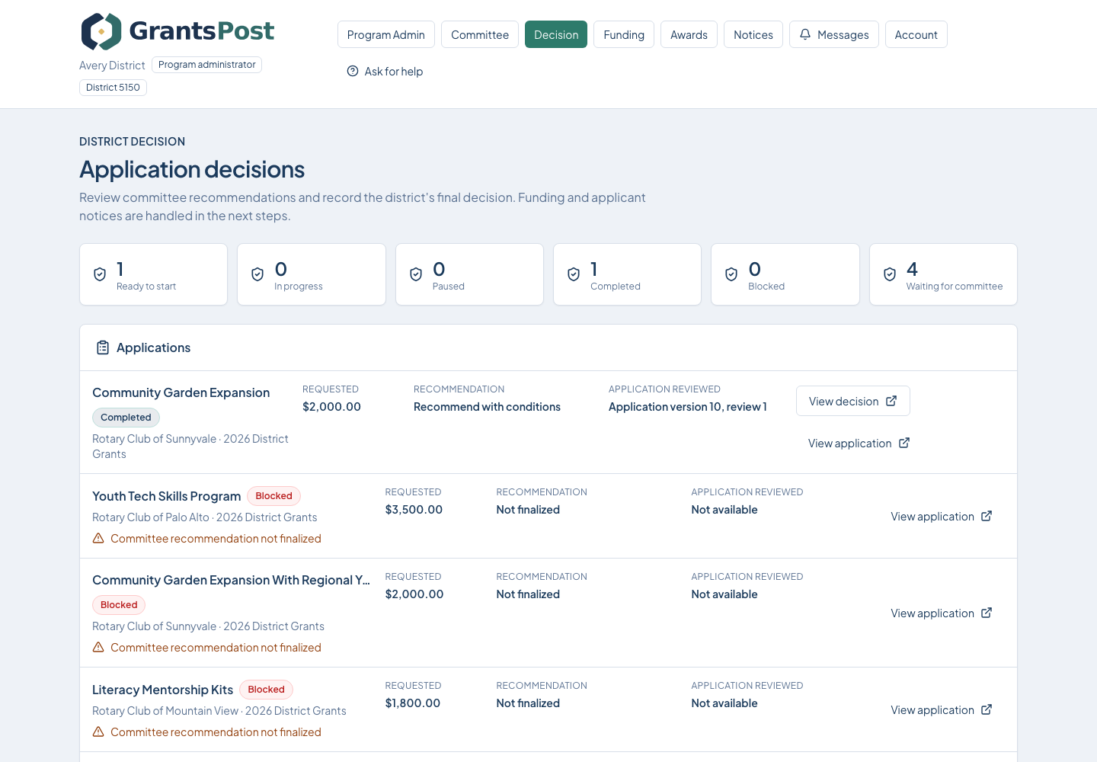
Task: Open the Program Admin tab
Action: point(386,34)
